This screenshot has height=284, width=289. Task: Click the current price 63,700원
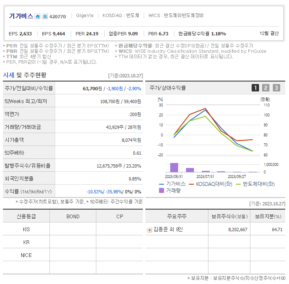click(92, 89)
